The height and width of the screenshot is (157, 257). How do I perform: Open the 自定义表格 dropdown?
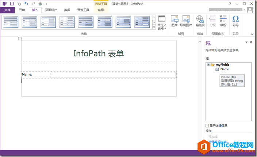tap(162, 23)
